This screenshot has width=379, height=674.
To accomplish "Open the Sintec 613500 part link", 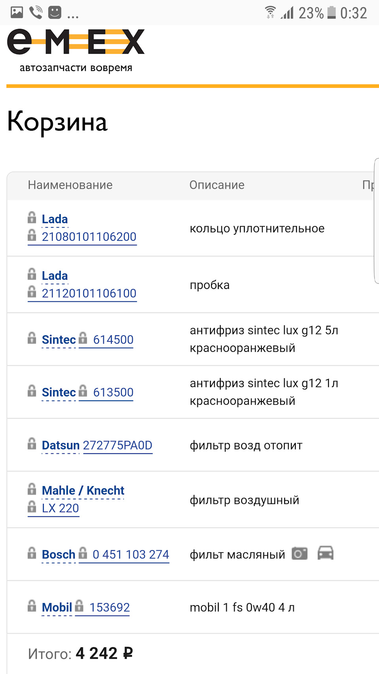I will tap(113, 392).
